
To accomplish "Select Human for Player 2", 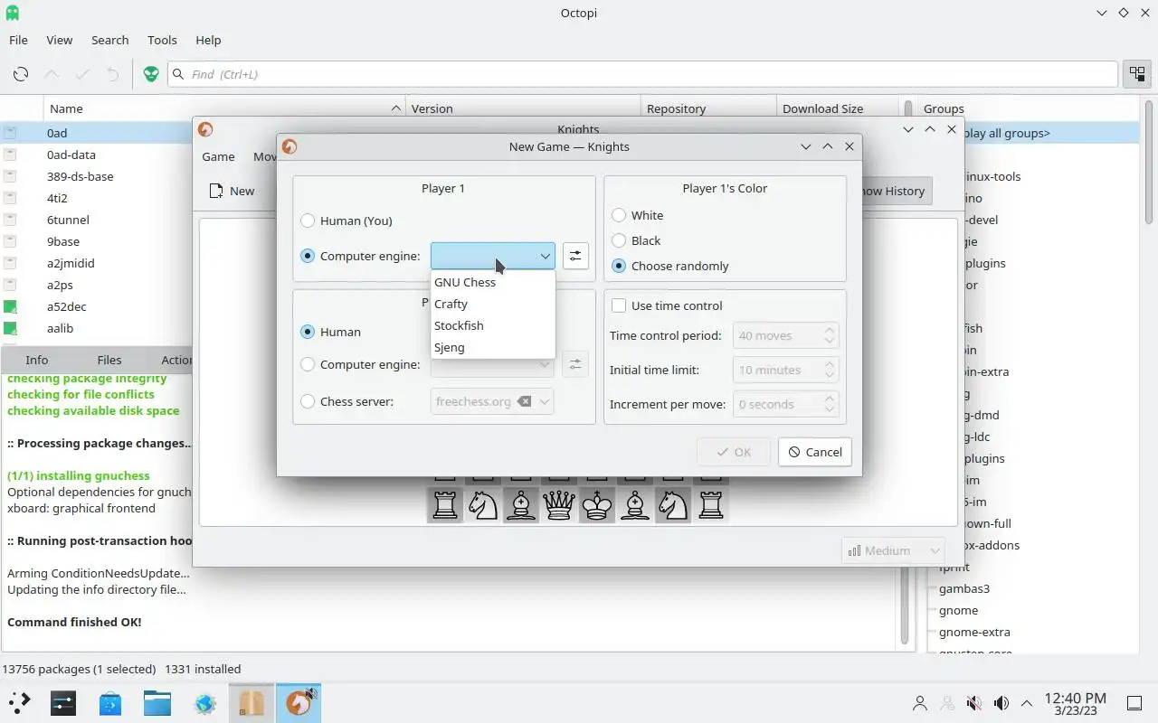I will click(x=330, y=332).
